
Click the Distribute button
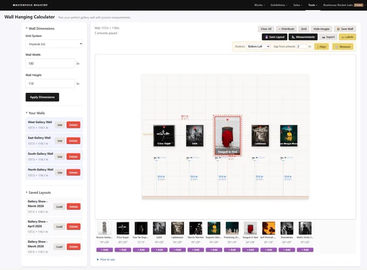[x=286, y=29]
